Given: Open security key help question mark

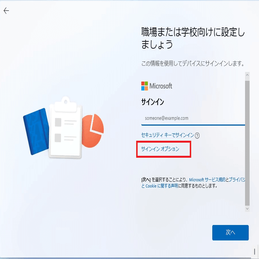Looking at the screenshot, I should coord(197,136).
